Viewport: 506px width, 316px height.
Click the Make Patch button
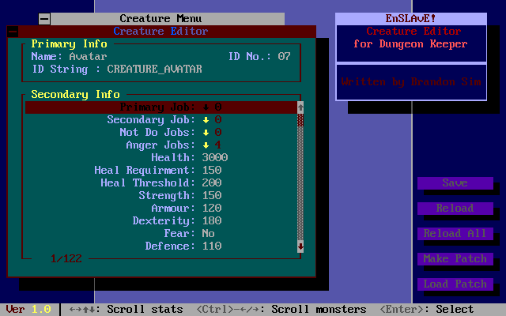pyautogui.click(x=455, y=259)
